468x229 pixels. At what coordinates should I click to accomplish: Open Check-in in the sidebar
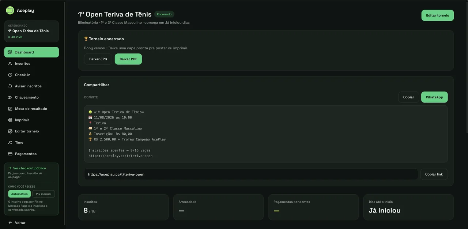point(31,75)
